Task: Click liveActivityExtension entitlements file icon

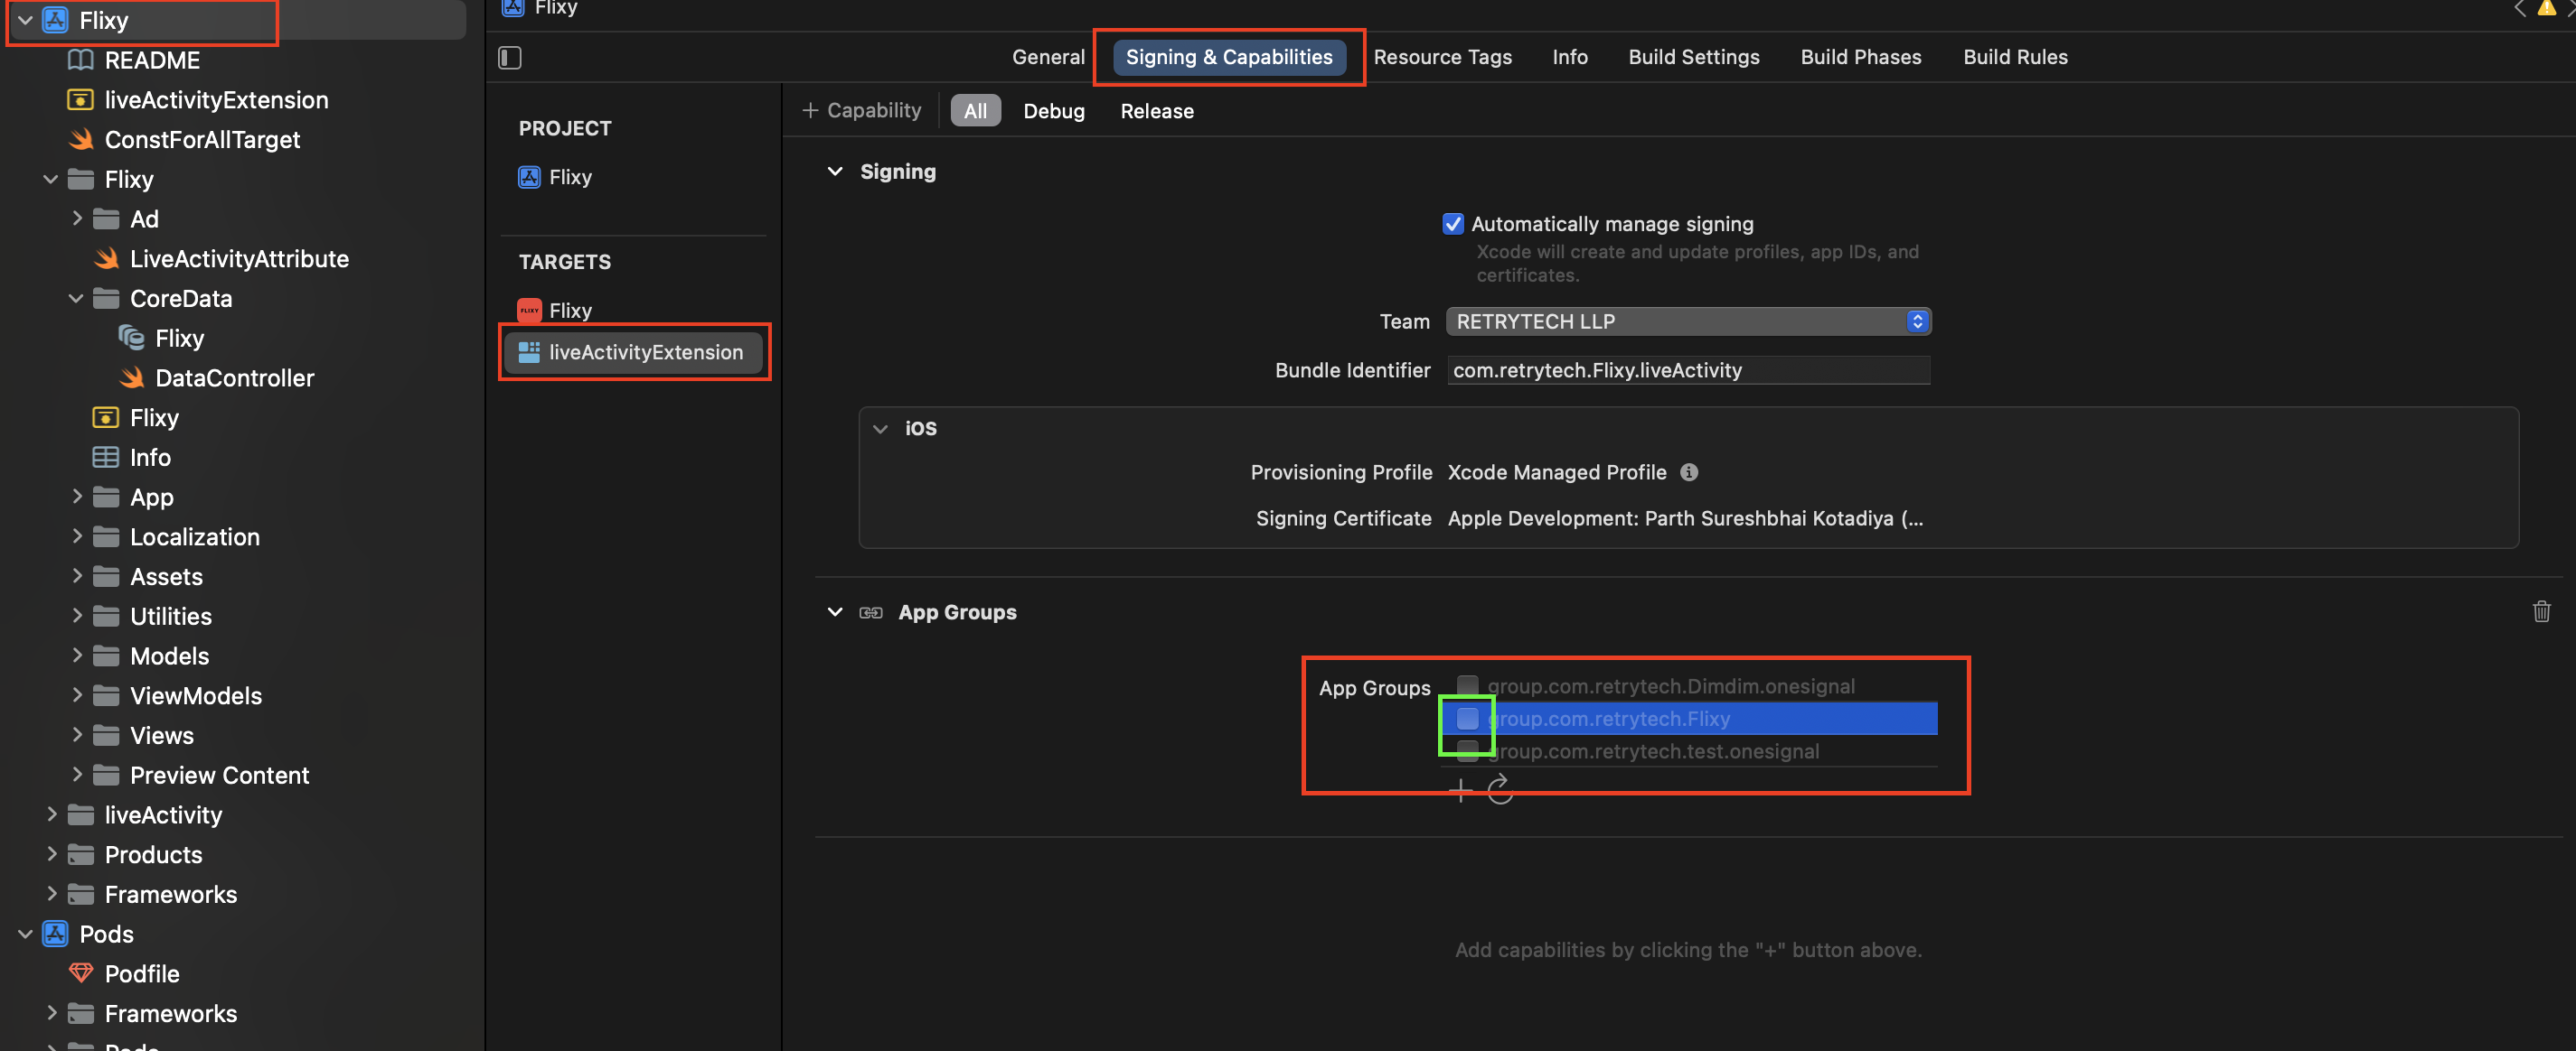Action: pyautogui.click(x=80, y=100)
